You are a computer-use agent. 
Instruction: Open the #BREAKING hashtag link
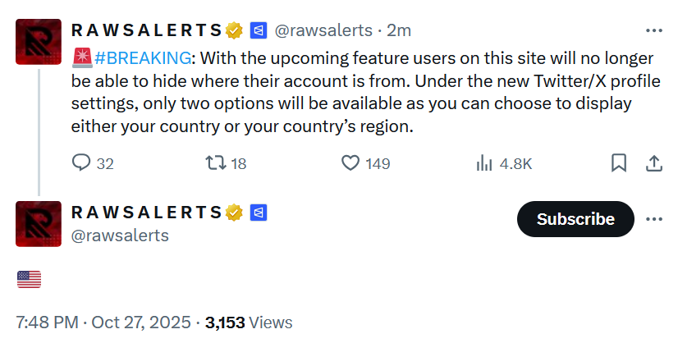coord(143,58)
